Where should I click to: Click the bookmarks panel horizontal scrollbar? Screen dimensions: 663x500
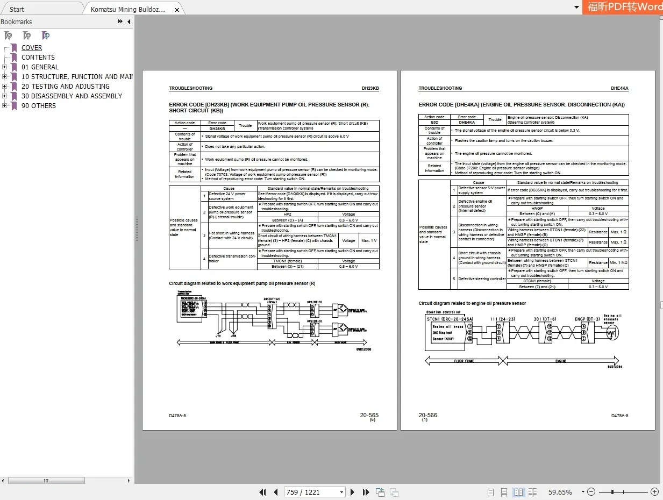tap(46, 481)
